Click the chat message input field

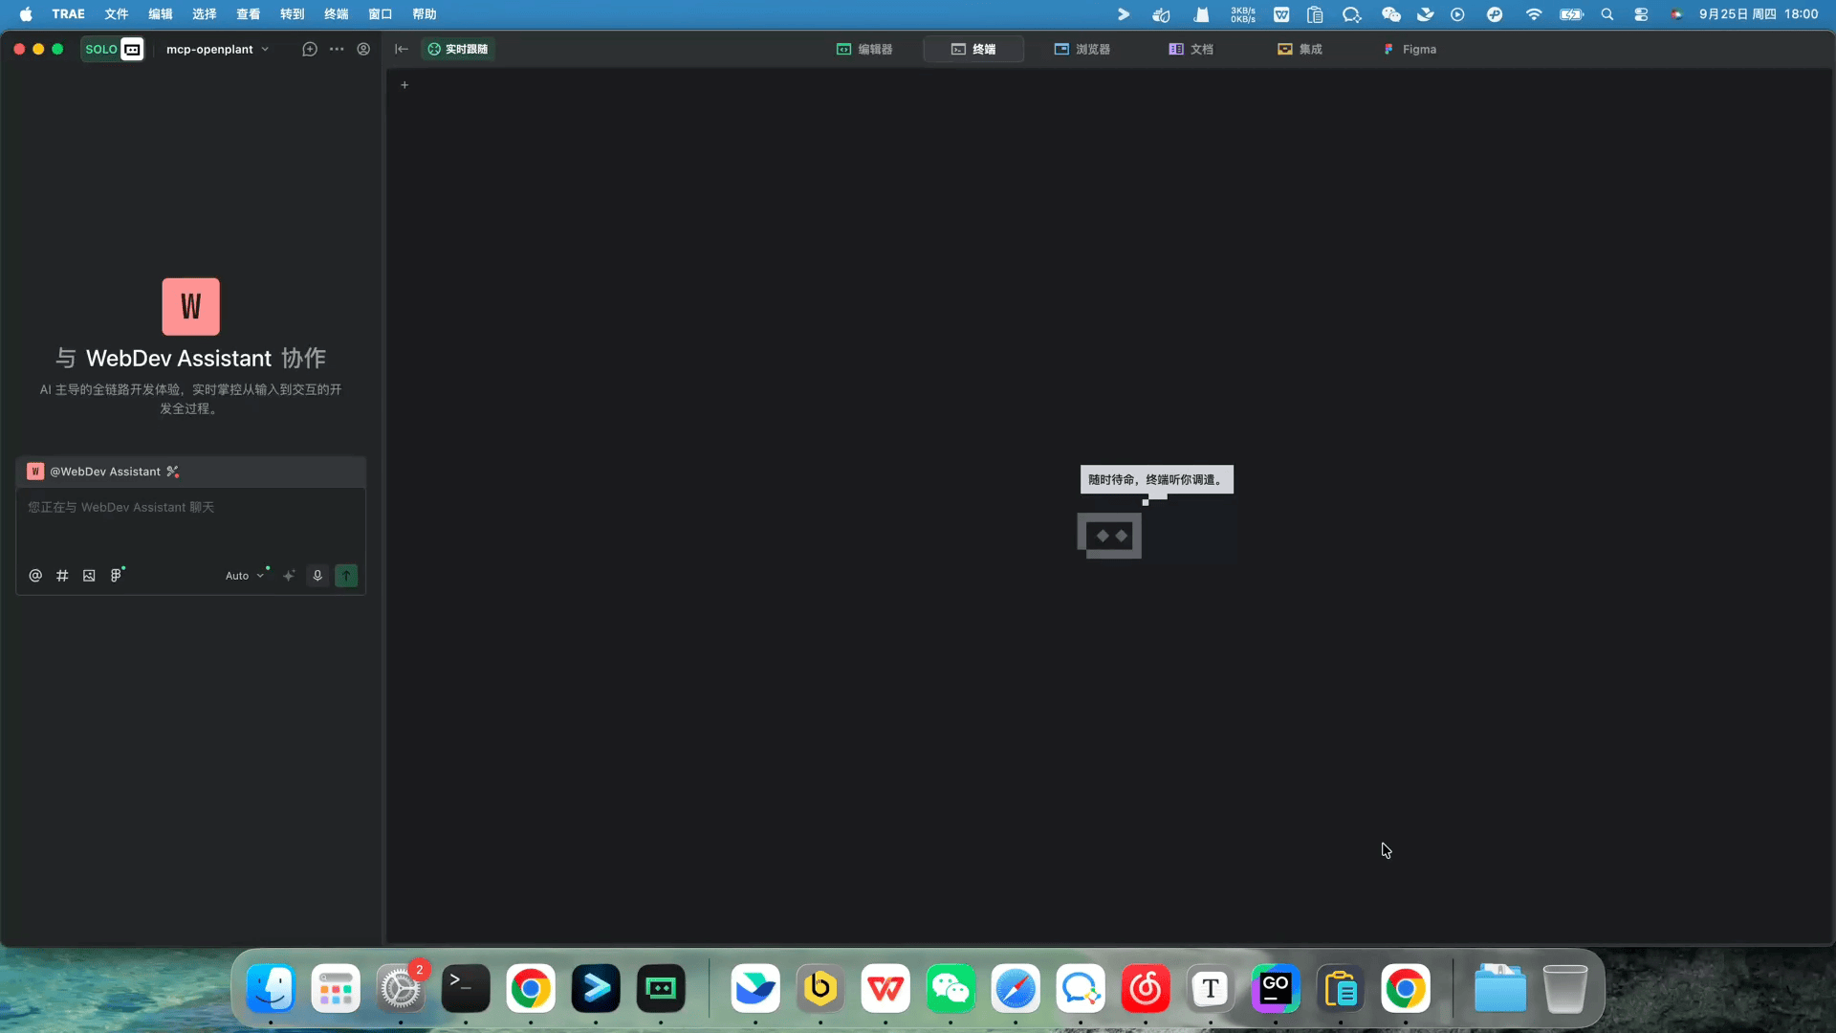coord(190,524)
